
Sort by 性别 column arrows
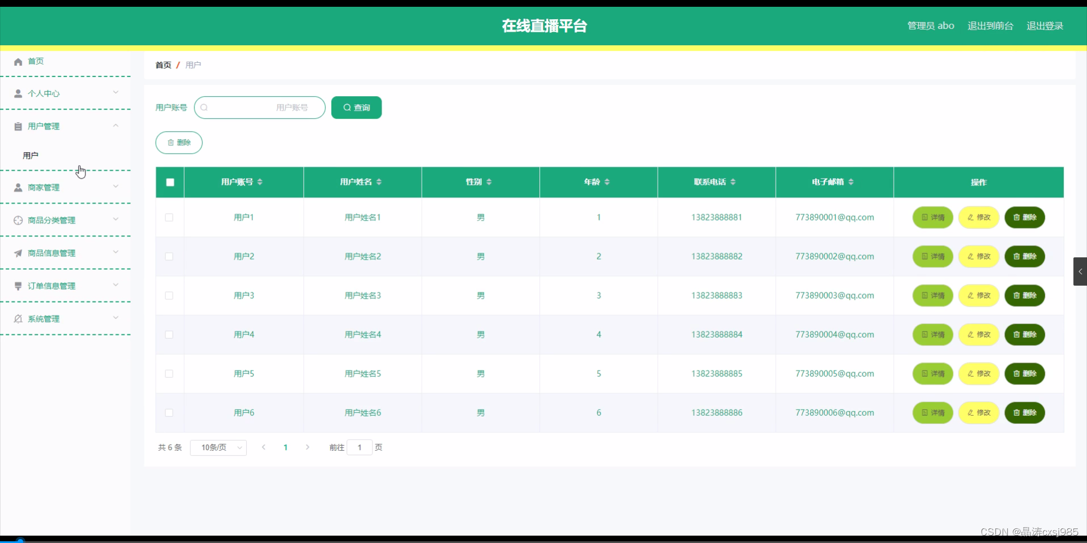[x=489, y=182]
